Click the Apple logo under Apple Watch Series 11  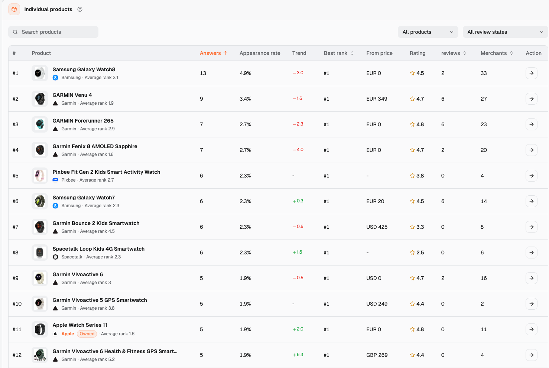pyautogui.click(x=55, y=334)
